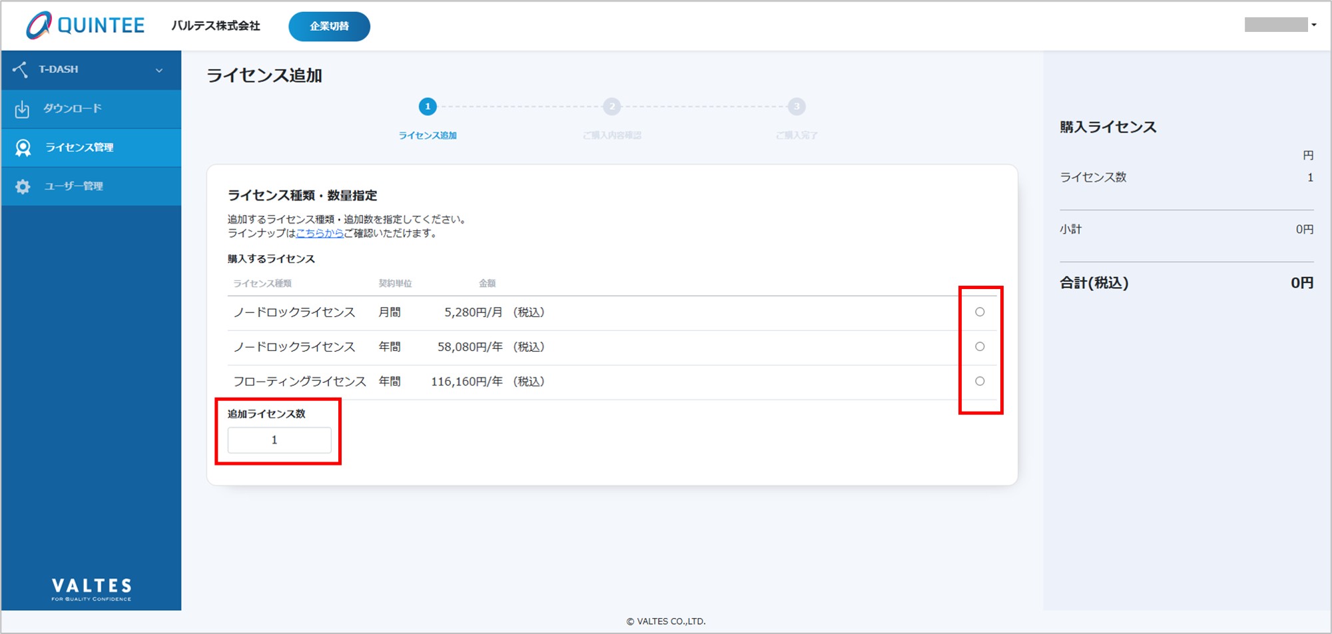Click the 追加ライセンス数 input field

point(279,440)
